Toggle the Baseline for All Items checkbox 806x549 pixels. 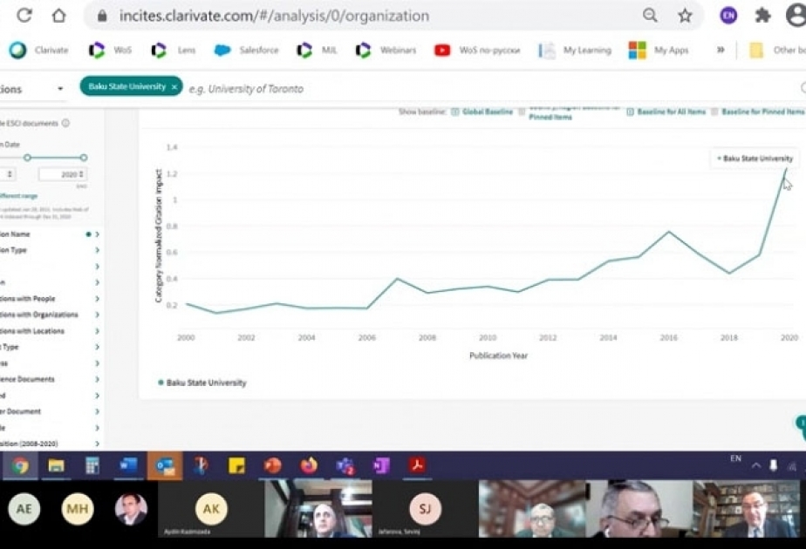point(630,112)
